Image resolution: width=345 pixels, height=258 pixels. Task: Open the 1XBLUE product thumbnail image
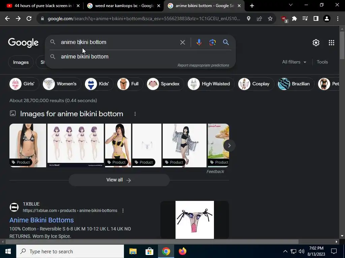point(194,220)
